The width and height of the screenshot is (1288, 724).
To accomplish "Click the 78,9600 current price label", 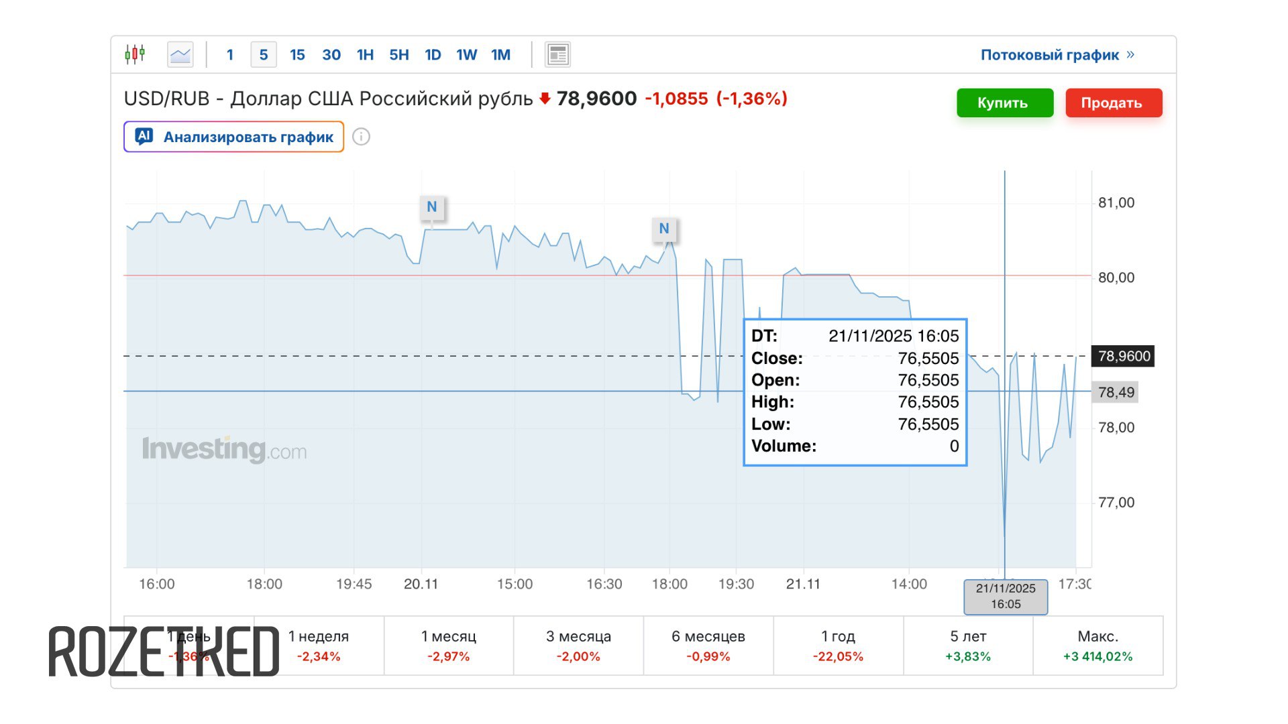I will click(x=1124, y=356).
